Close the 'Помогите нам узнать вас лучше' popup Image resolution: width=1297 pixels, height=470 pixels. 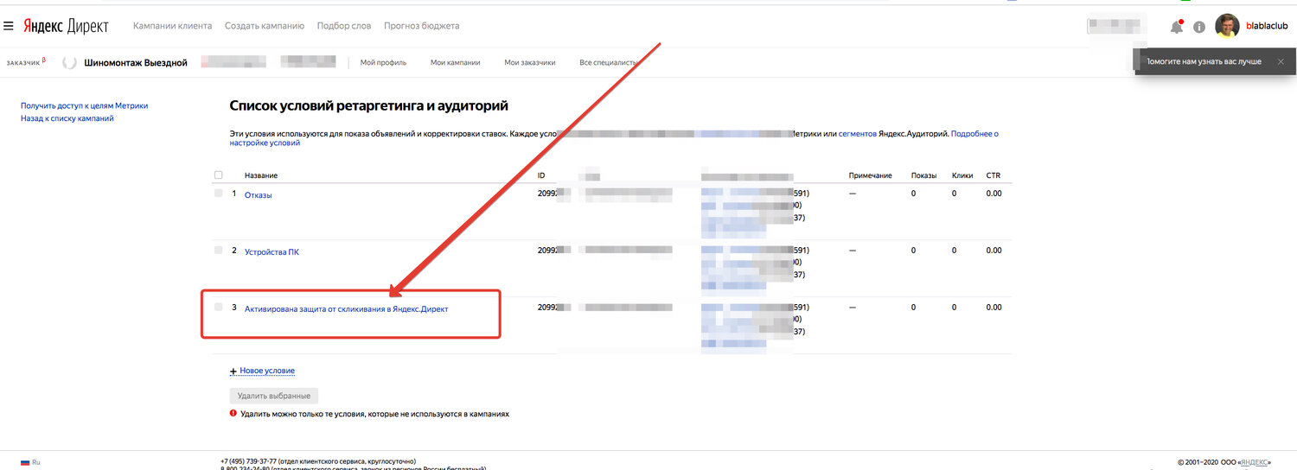[x=1281, y=61]
